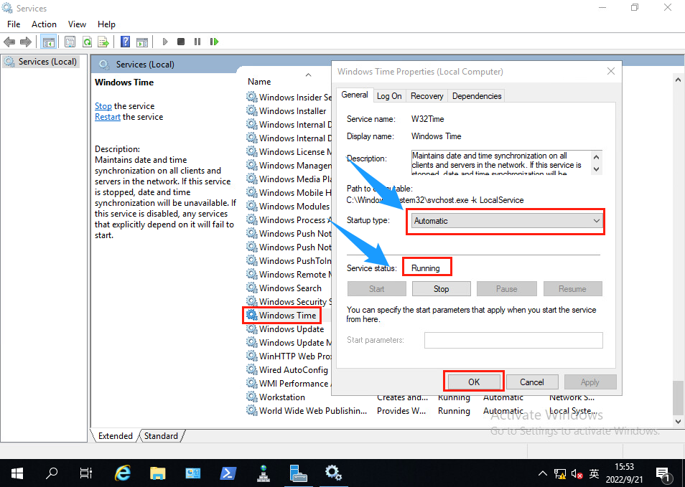Click the services list scrollbar up arrow
The image size is (685, 487).
pos(678,80)
